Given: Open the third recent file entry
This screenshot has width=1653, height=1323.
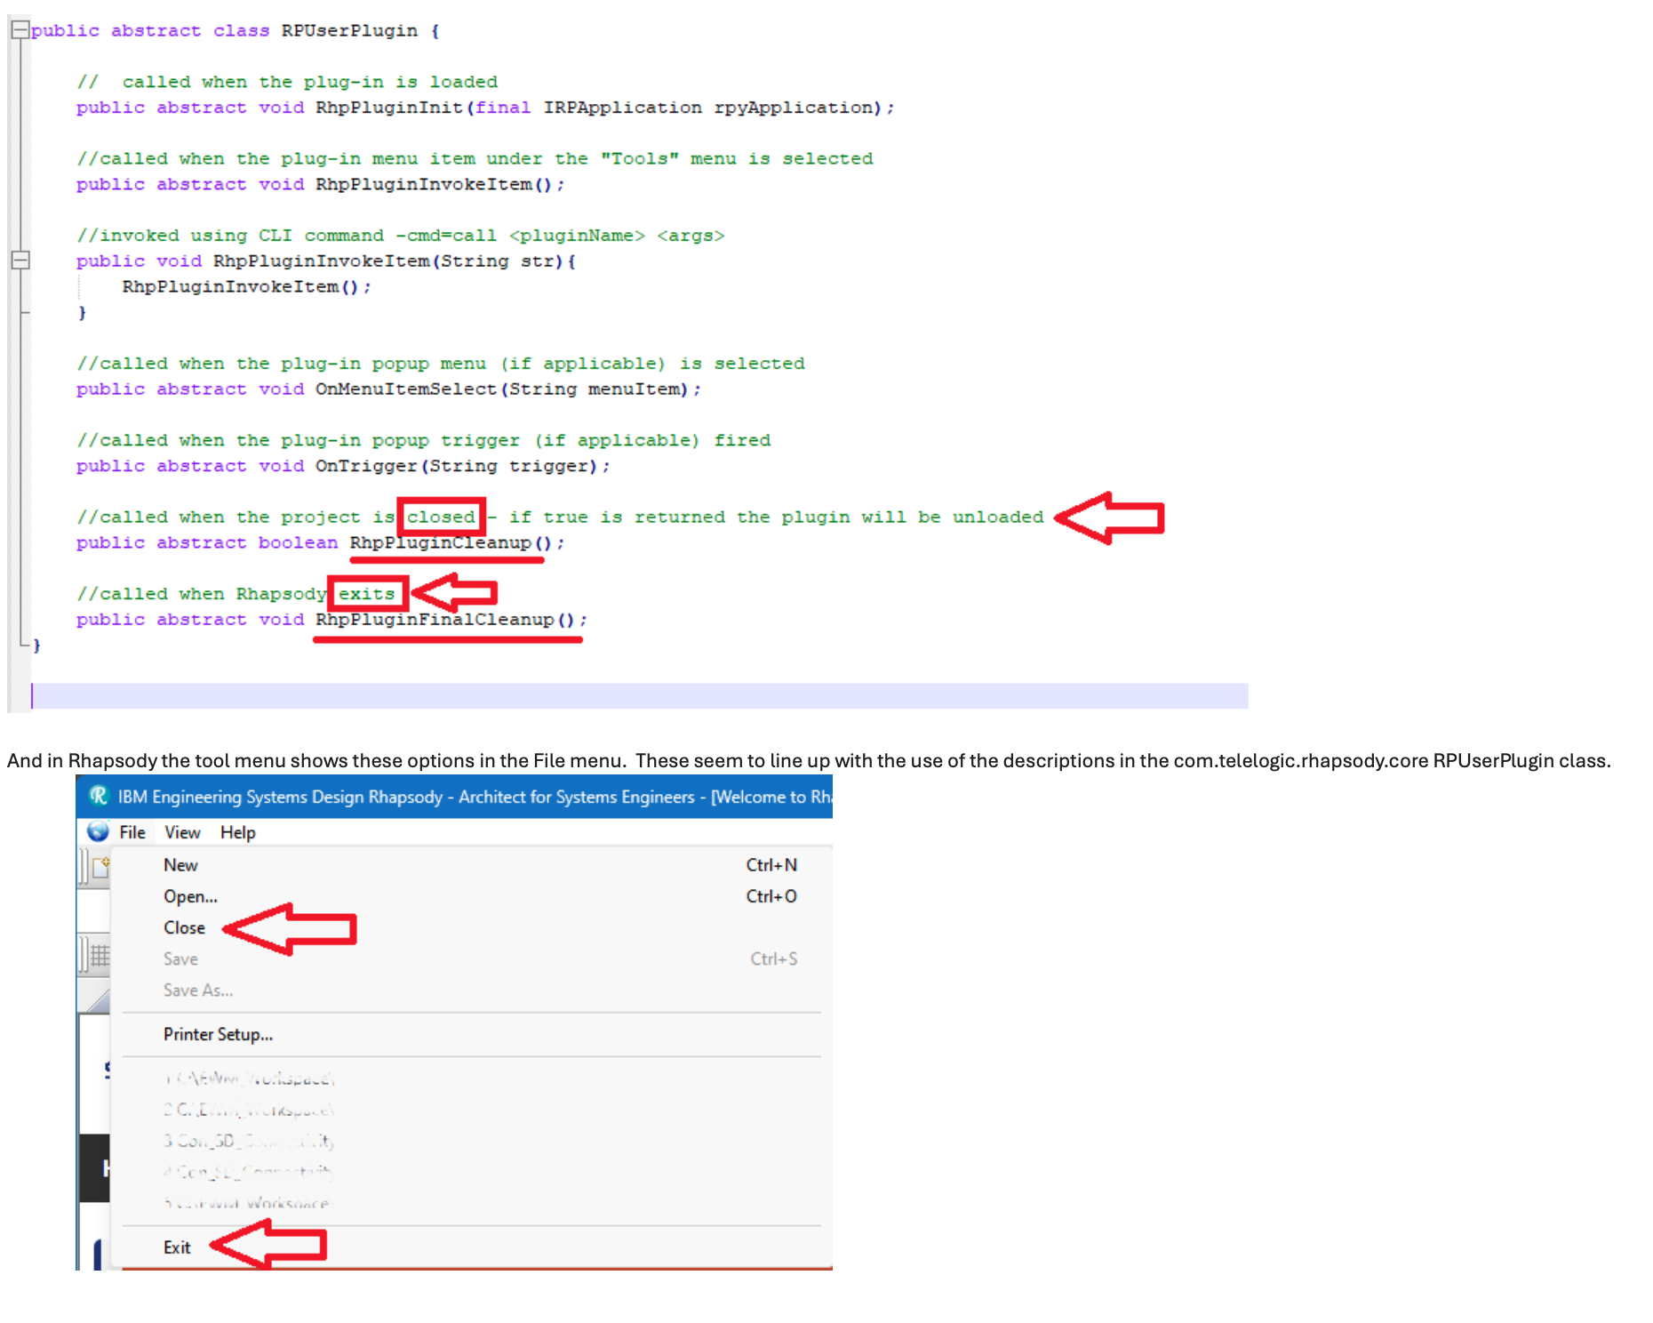Looking at the screenshot, I should 249,1141.
